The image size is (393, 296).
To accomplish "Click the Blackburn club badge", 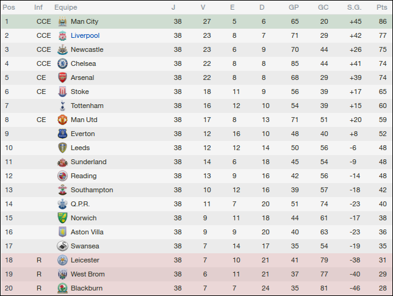I will (x=62, y=288).
